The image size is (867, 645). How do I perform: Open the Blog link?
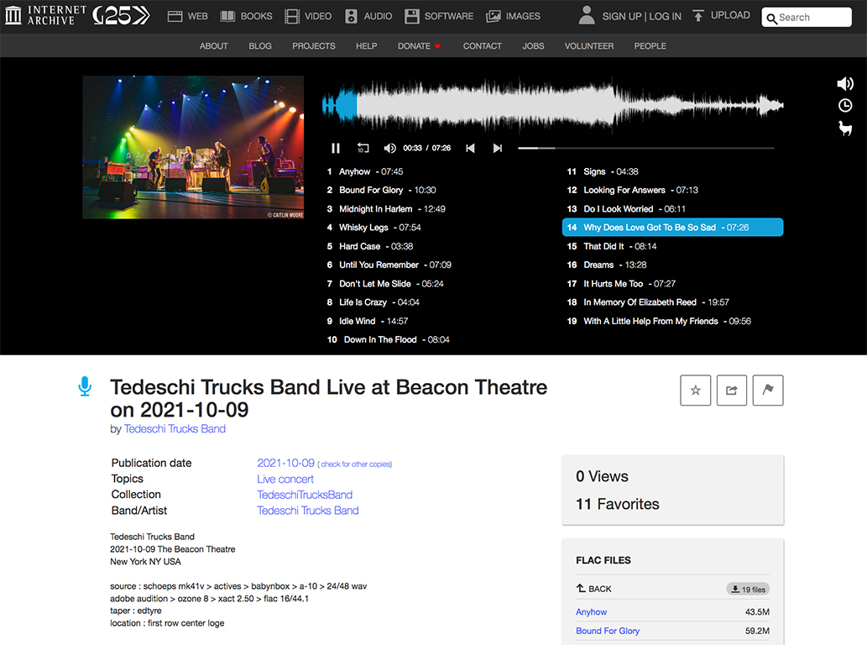pyautogui.click(x=260, y=46)
